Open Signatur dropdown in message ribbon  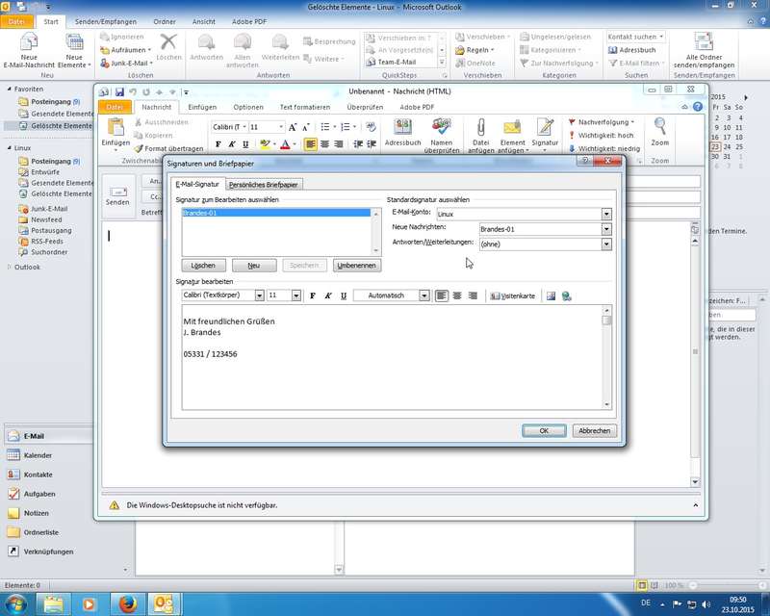(x=545, y=135)
